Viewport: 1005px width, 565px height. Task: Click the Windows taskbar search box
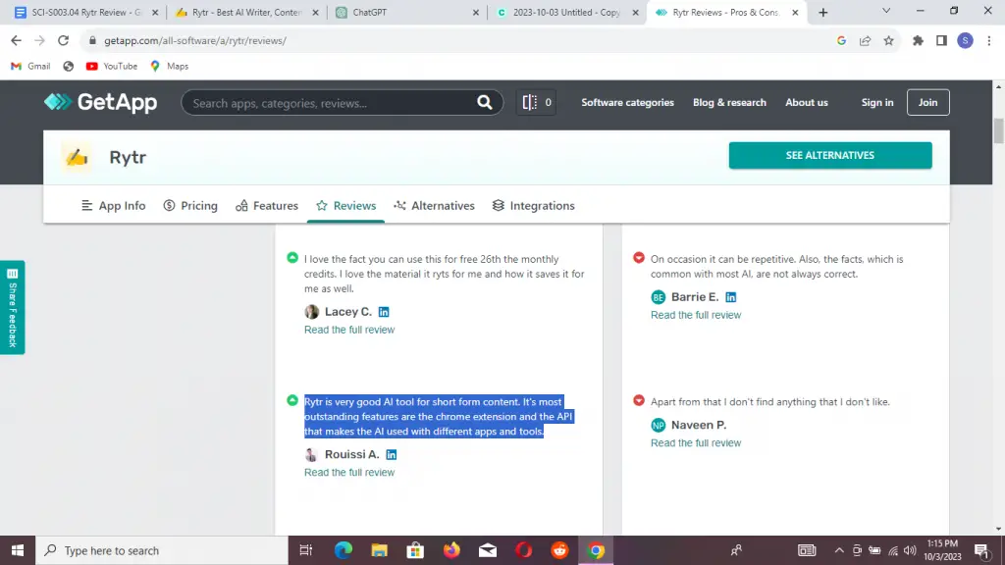click(x=162, y=550)
